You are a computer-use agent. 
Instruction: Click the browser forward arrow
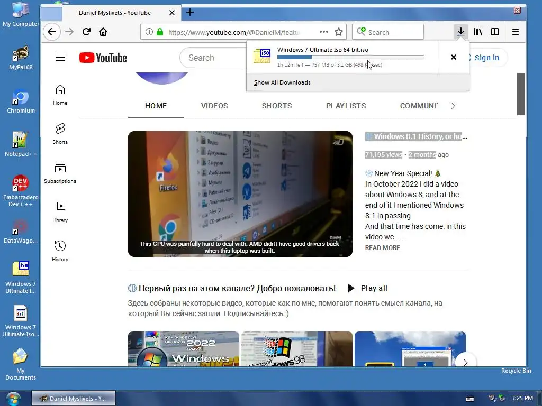(69, 32)
